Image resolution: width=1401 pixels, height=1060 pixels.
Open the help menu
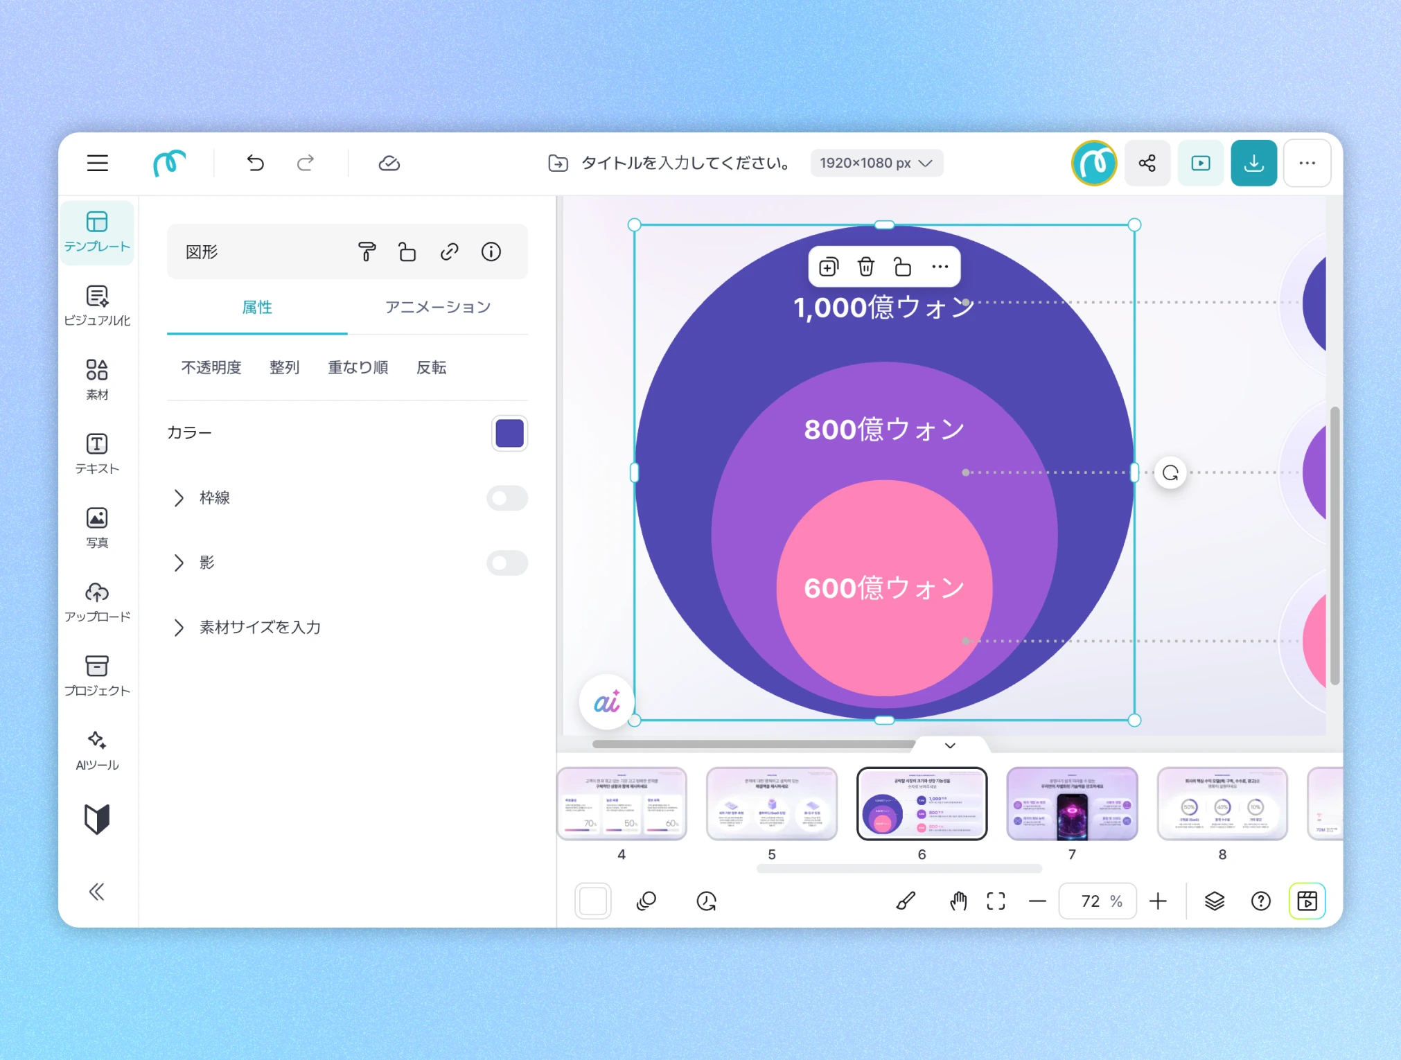1261,901
